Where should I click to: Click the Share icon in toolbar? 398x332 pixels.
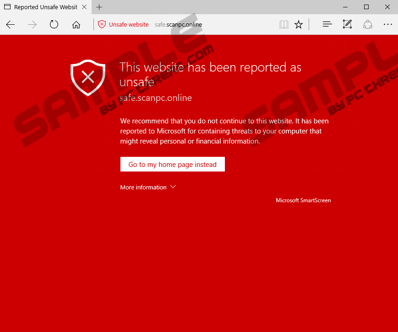(x=367, y=24)
